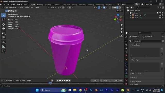Toggle Collection exclude checkbox
The width and height of the screenshot is (165, 93).
tap(158, 13)
